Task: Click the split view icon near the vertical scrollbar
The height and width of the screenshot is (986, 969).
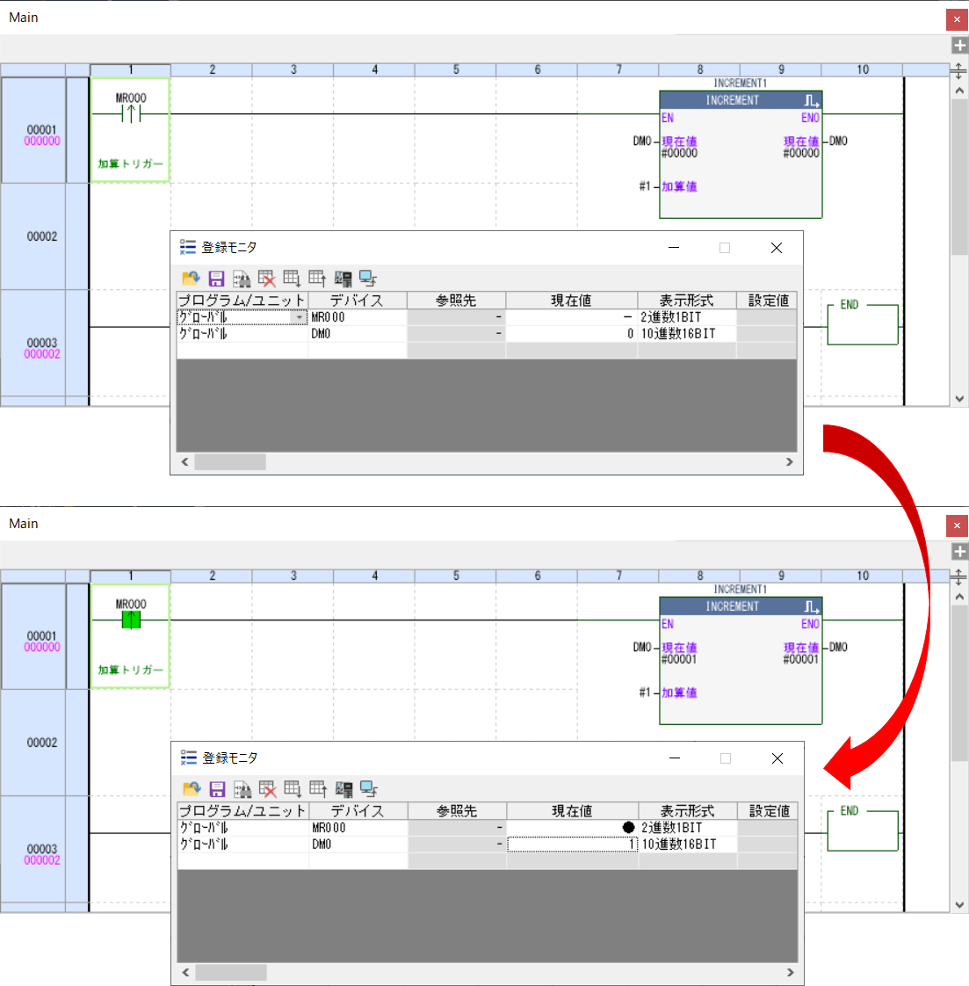Action: [x=959, y=69]
